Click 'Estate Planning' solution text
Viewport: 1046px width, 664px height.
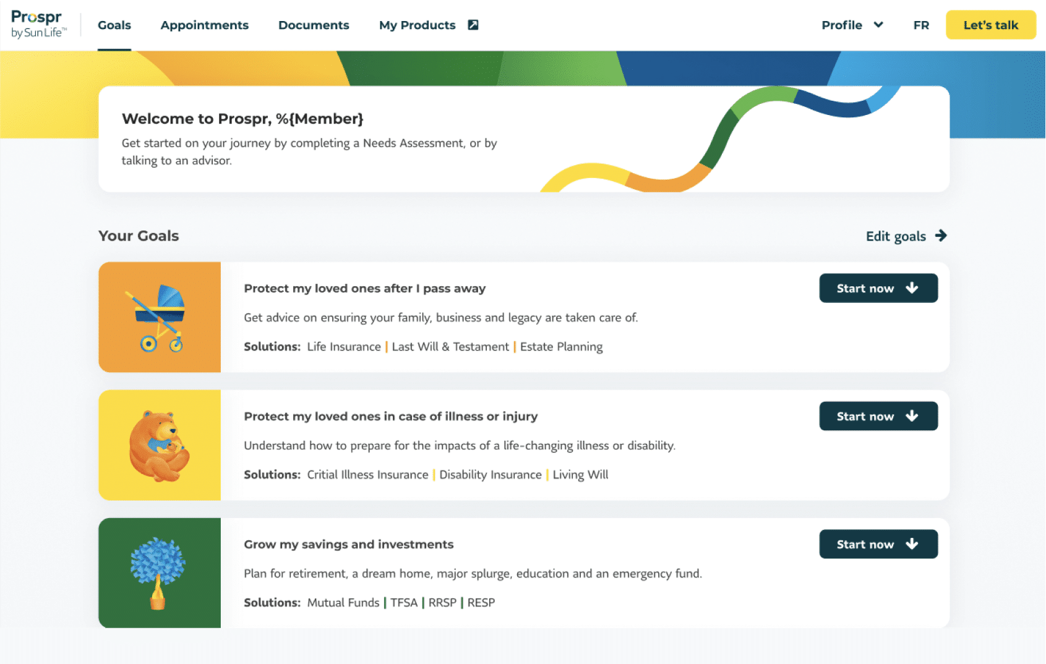click(562, 347)
